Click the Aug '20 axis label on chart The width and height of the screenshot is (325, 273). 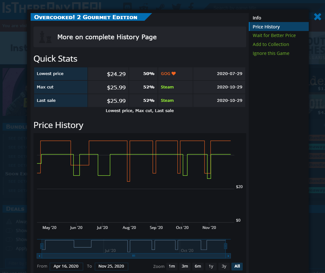129,228
